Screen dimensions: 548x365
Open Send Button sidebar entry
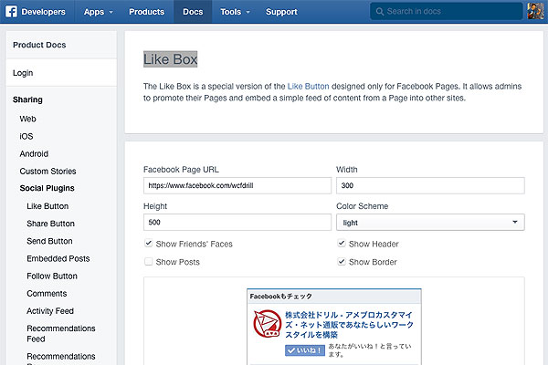49,241
